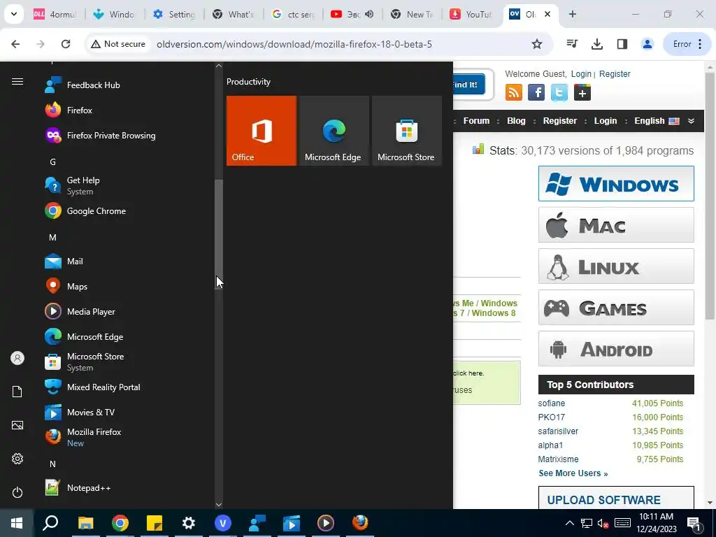Jump to letter M section header

click(52, 238)
